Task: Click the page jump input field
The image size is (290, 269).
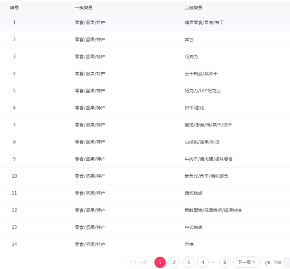Action: coord(287,262)
